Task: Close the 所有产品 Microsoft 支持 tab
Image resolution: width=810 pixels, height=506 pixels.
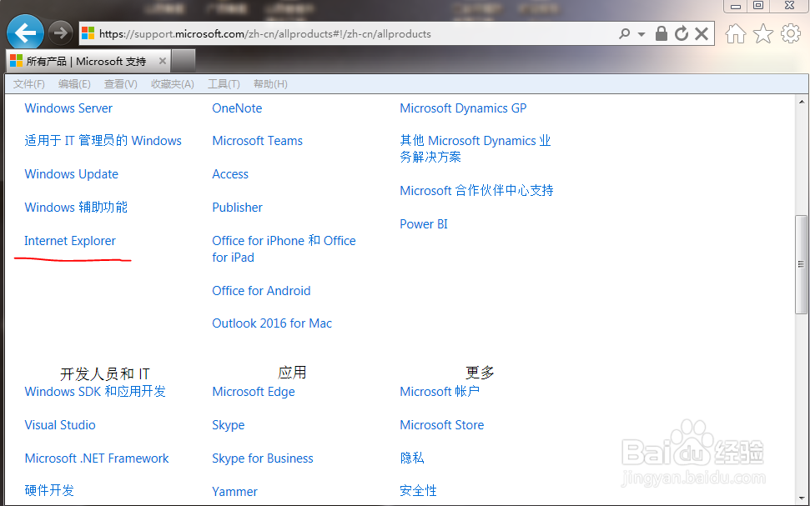Action: 162,61
